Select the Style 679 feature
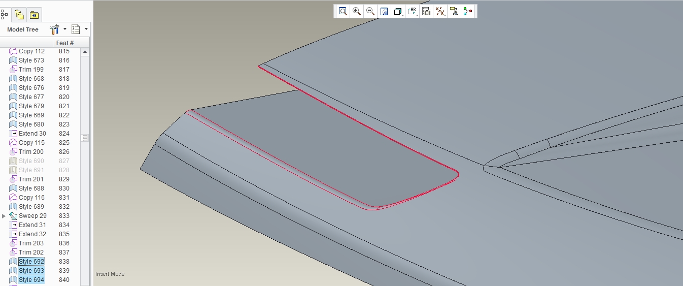This screenshot has width=683, height=286. point(31,106)
